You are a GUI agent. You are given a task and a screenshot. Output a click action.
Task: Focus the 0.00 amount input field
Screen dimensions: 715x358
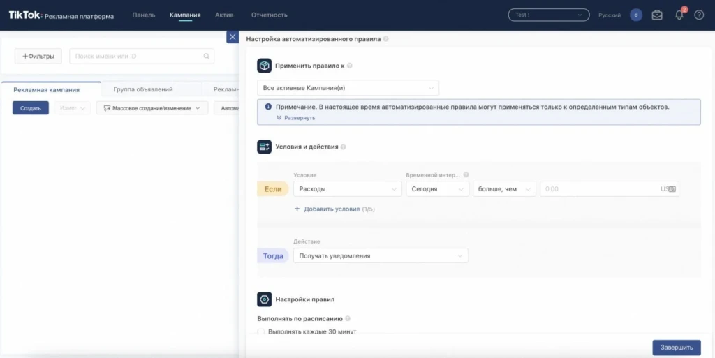[609, 189]
